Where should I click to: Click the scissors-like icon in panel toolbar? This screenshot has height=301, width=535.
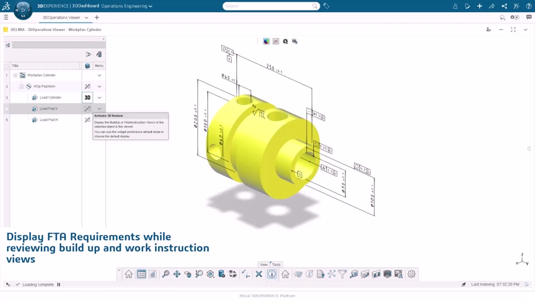[89, 54]
